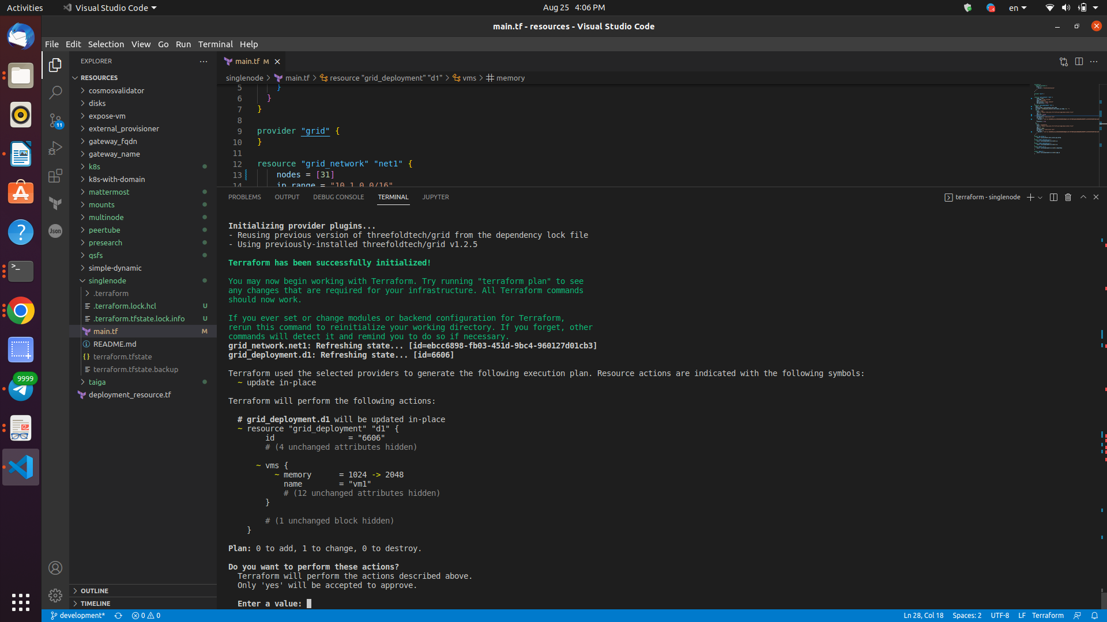Open the Run and Debug view
This screenshot has height=622, width=1107.
(x=55, y=147)
